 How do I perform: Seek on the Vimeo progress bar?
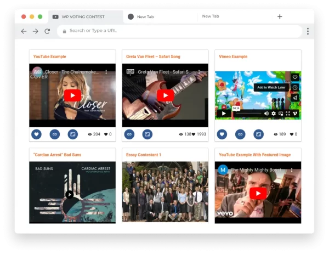(x=248, y=114)
